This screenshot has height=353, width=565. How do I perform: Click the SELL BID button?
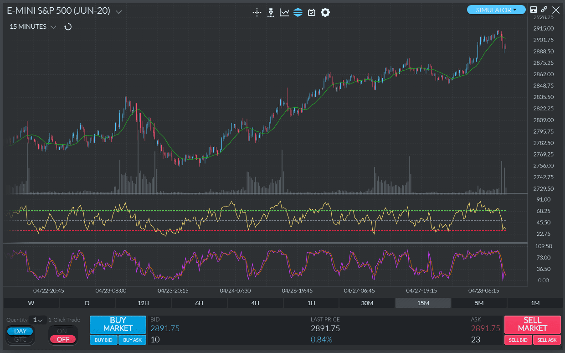point(518,340)
